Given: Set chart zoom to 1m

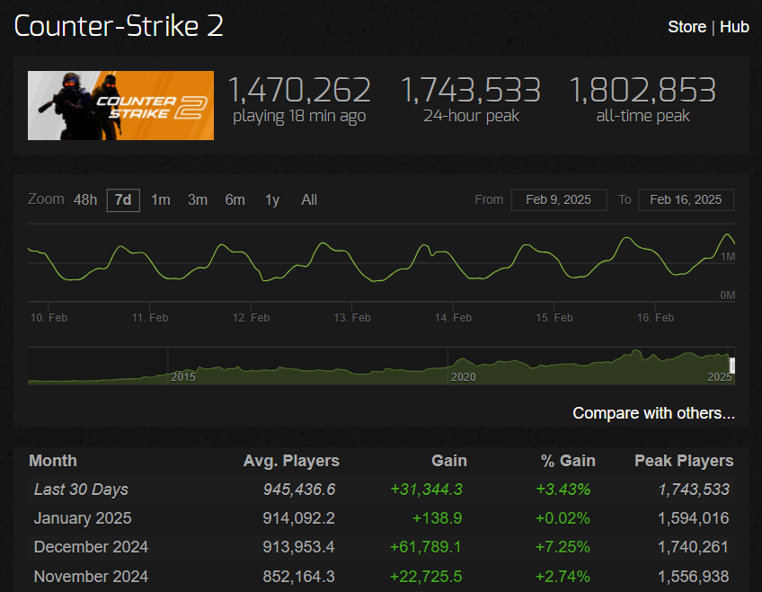Looking at the screenshot, I should [x=160, y=200].
